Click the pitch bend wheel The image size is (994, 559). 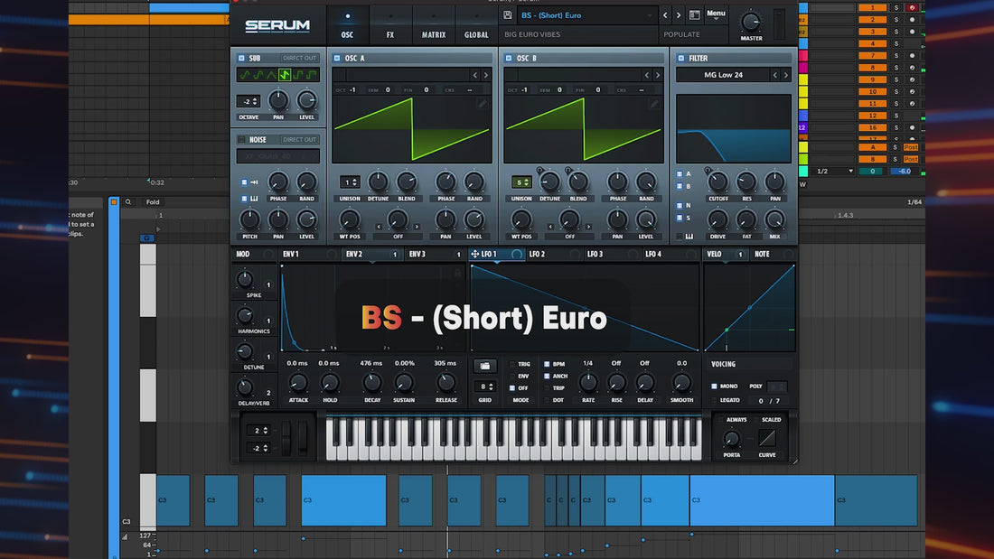pyautogui.click(x=286, y=437)
